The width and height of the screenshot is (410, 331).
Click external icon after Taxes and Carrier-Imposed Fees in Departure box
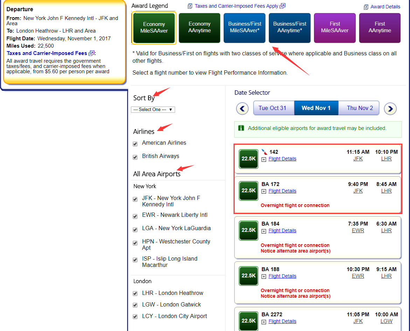tap(91, 53)
